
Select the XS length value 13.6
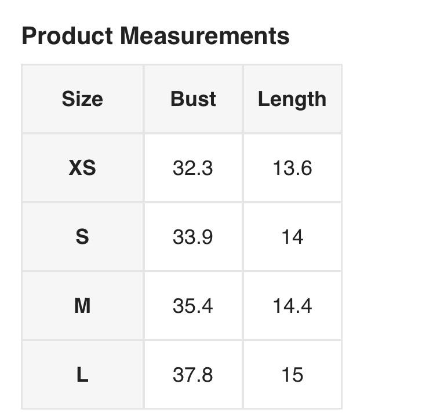click(x=292, y=168)
